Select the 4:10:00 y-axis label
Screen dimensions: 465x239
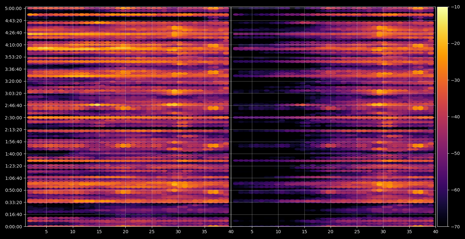coord(13,45)
